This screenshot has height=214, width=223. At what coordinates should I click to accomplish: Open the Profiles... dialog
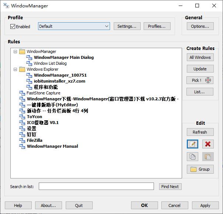[x=157, y=26]
